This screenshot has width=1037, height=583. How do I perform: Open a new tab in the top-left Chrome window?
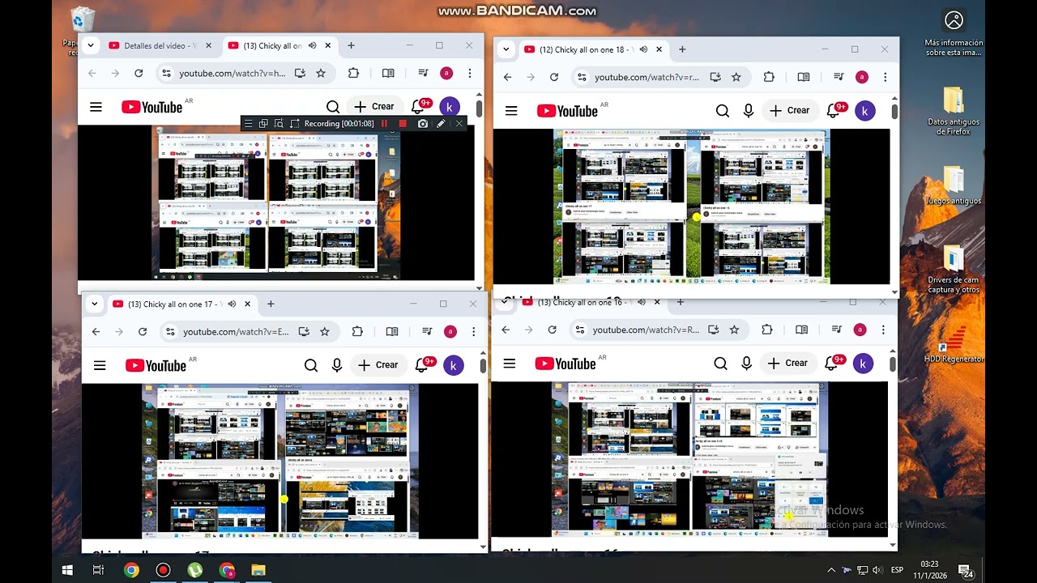351,46
